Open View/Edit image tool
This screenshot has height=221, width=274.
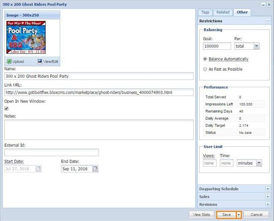[x=48, y=61]
